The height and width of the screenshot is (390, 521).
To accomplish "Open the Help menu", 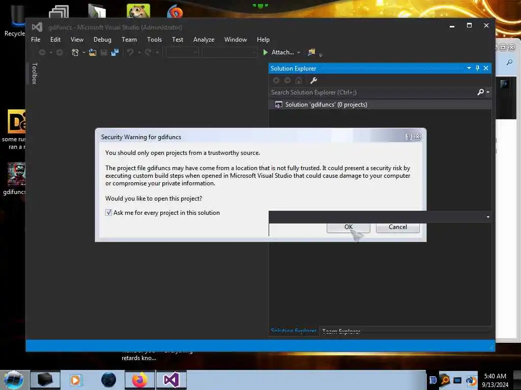I will point(263,40).
